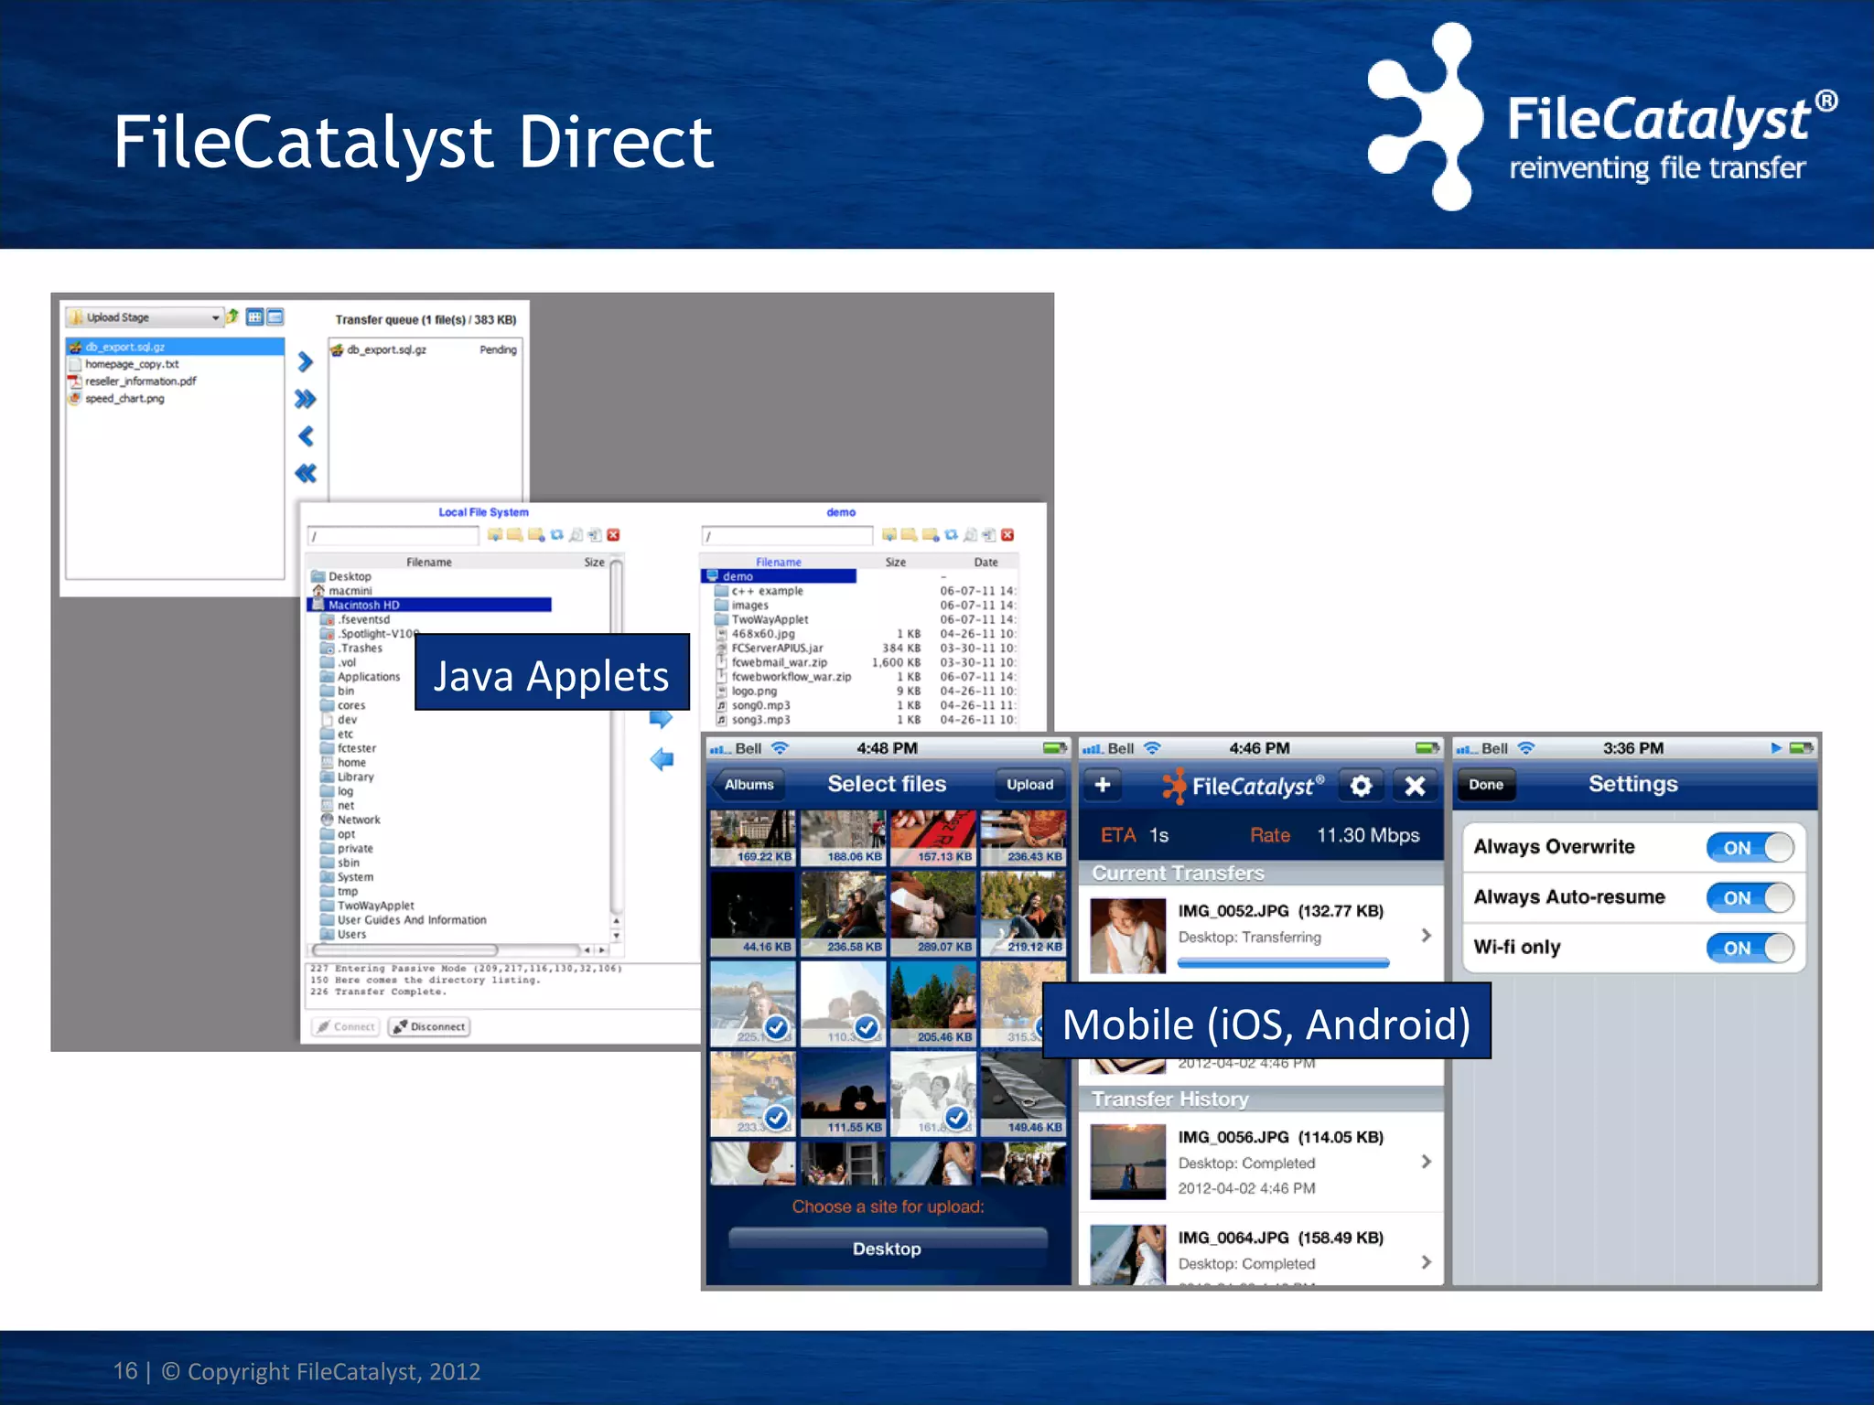The image size is (1874, 1405).
Task: Switch to grid view icon in upload applet
Action: pos(254,316)
